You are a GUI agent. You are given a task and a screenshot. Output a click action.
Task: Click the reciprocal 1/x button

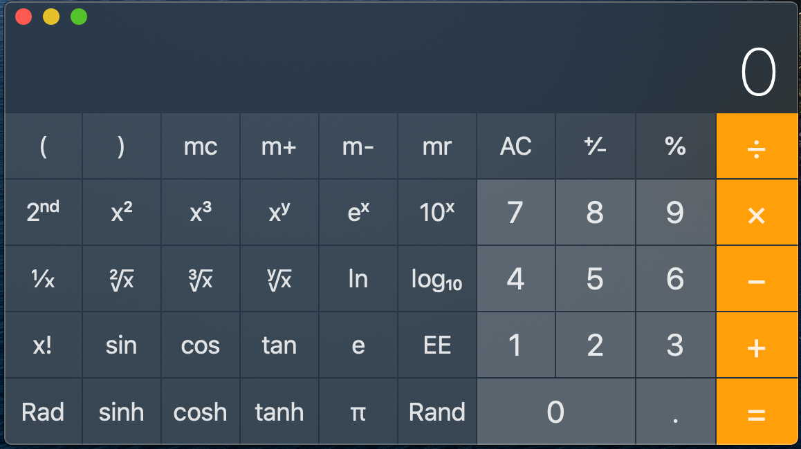pyautogui.click(x=44, y=279)
